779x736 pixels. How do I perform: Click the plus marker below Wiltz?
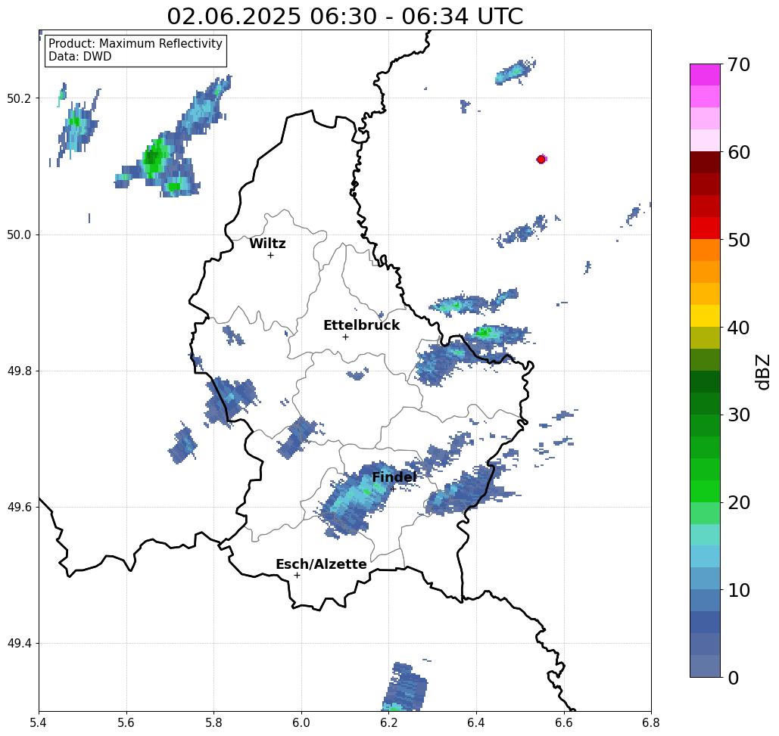point(271,255)
